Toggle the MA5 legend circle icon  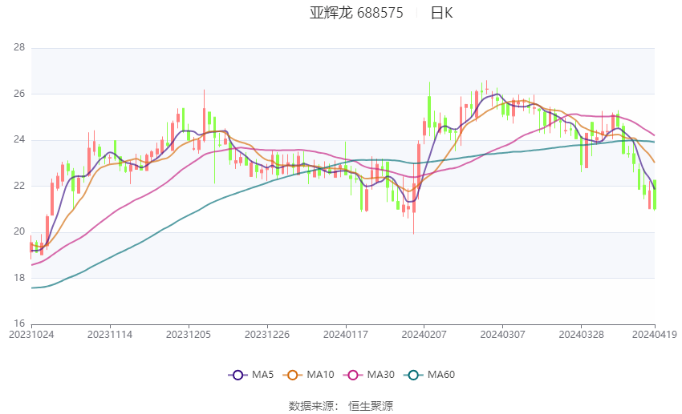(237, 375)
